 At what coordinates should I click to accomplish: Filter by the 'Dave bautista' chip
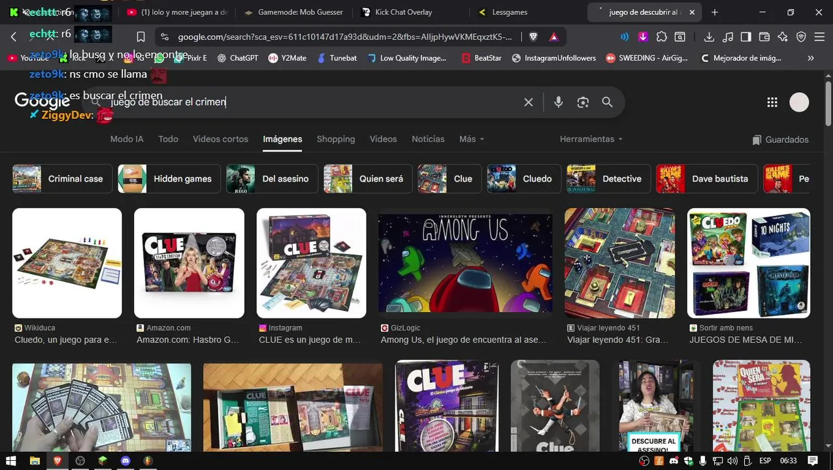click(x=707, y=179)
